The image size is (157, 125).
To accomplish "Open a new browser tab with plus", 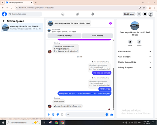I will (36, 2).
